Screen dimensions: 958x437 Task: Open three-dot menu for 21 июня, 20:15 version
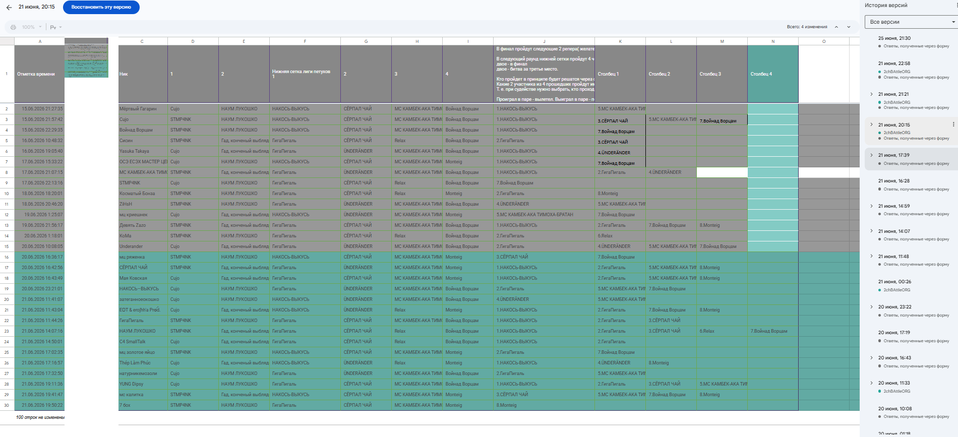click(953, 124)
